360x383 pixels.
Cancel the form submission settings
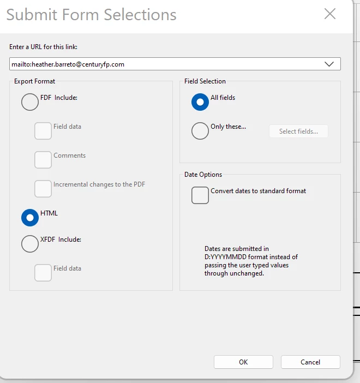click(x=310, y=362)
